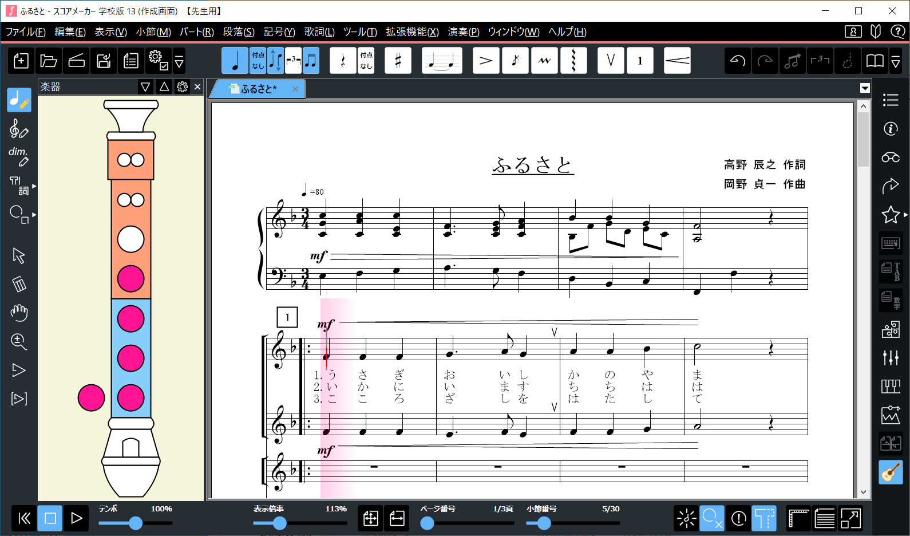Open the 編集 menu
Image resolution: width=910 pixels, height=536 pixels.
[x=70, y=32]
